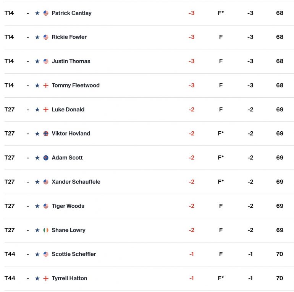Click the England flag beside Tommy Fleetwood
This screenshot has height=292, width=294.
[46, 86]
